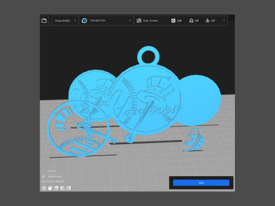The height and width of the screenshot is (206, 275).
Task: Select the left view cube icon
Action: click(x=62, y=188)
